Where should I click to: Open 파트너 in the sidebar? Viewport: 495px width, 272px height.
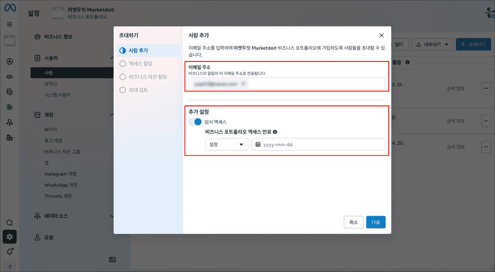(51, 84)
